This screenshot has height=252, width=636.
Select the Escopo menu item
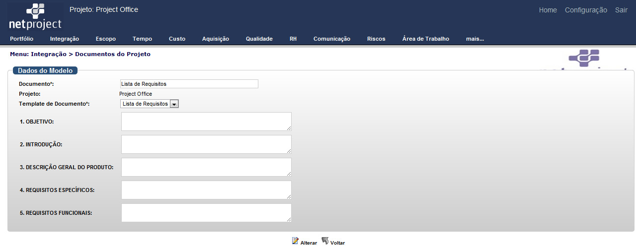tap(106, 39)
